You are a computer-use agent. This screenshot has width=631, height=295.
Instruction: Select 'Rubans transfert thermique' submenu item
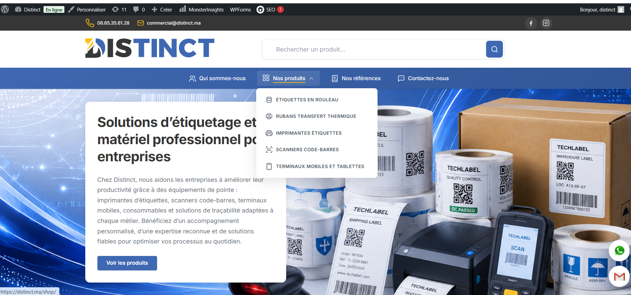316,116
